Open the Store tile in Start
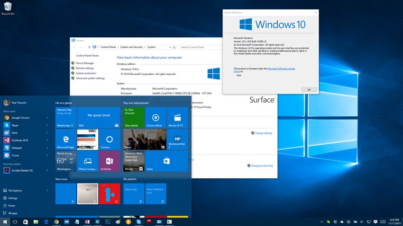Screen dimensions: 403x226 pyautogui.click(x=166, y=161)
